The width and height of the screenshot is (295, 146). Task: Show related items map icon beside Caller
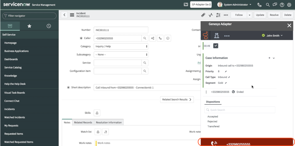click(153, 38)
